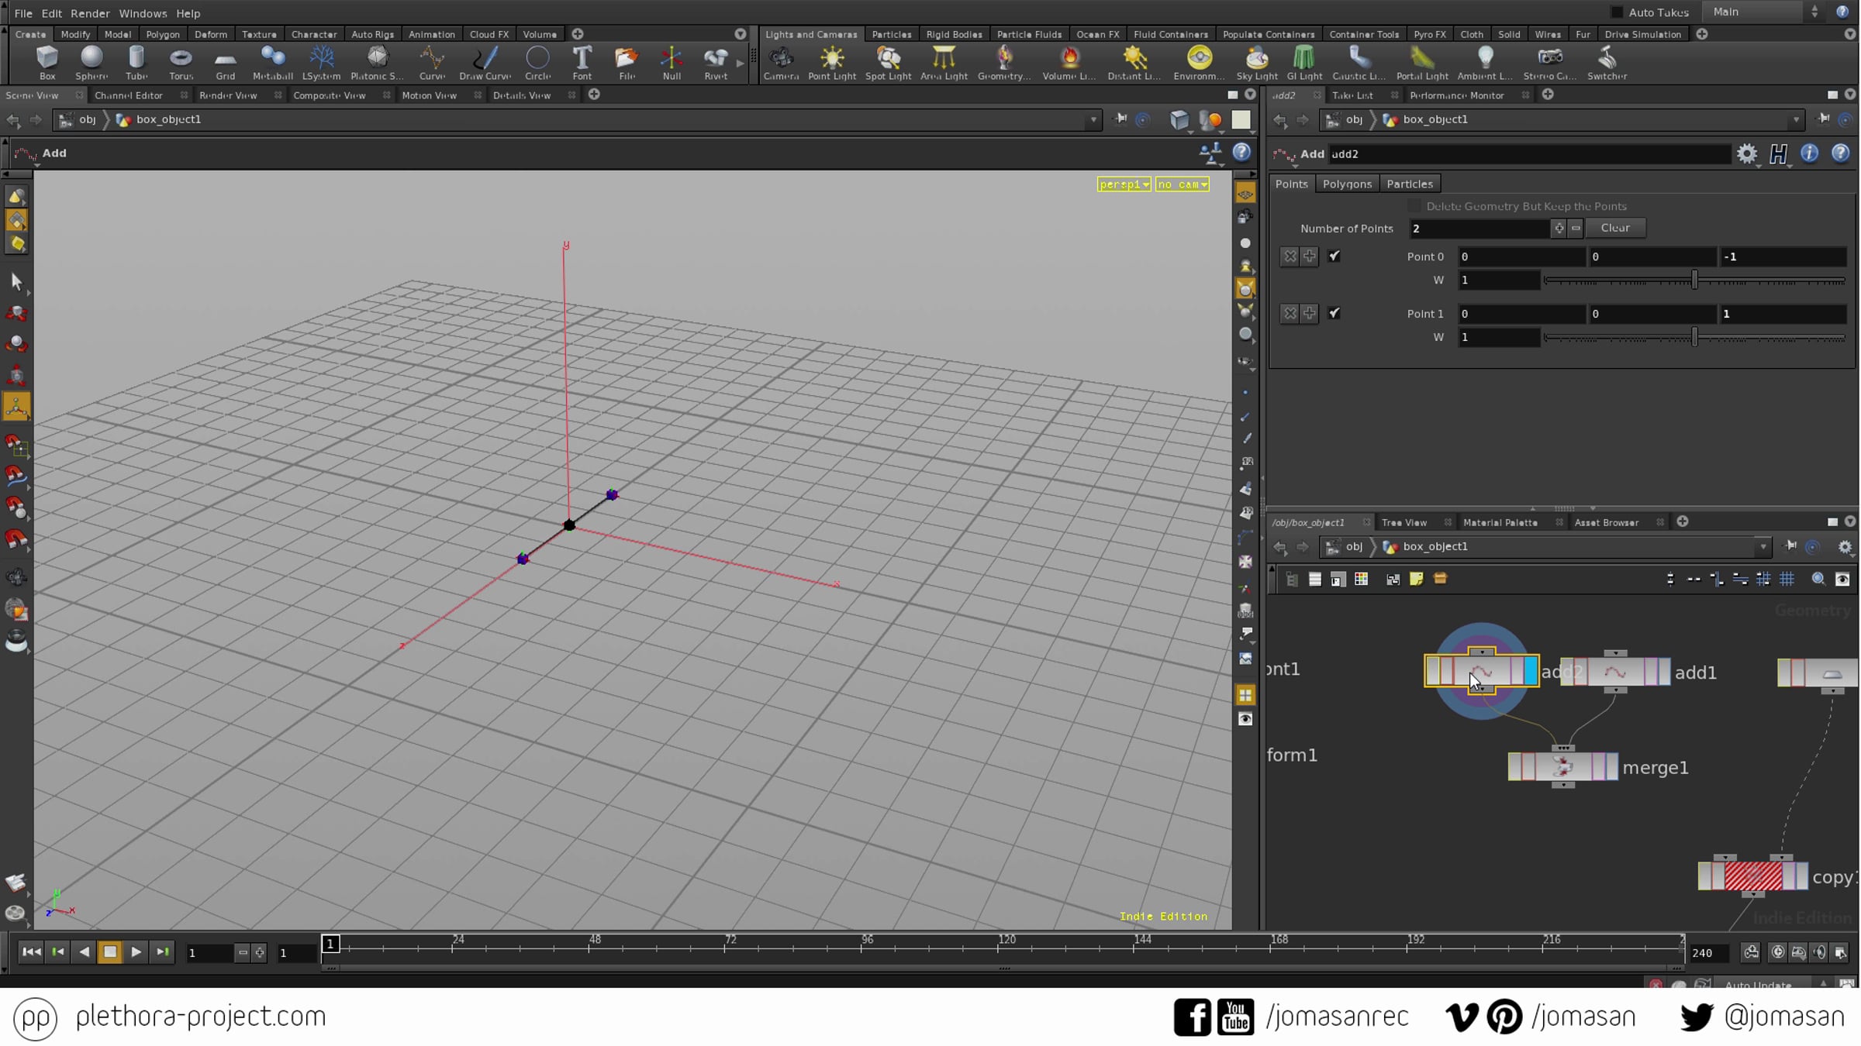Open the persp1 viewport dropdown
1861x1046 pixels.
pos(1124,184)
